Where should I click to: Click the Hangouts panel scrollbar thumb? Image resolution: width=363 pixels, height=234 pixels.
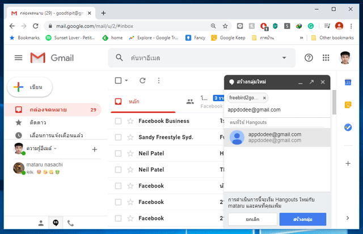[334, 102]
